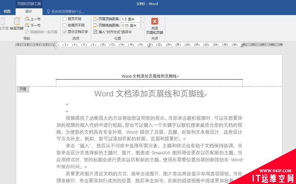Click the Tell Me search box (告诉我您想要做什么)
296x184 pixels.
click(68, 12)
